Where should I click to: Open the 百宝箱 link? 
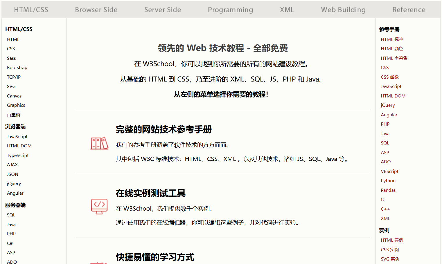point(13,115)
